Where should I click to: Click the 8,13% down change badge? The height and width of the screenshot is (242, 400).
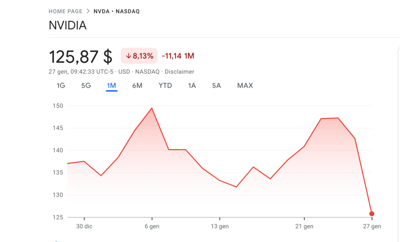(139, 56)
